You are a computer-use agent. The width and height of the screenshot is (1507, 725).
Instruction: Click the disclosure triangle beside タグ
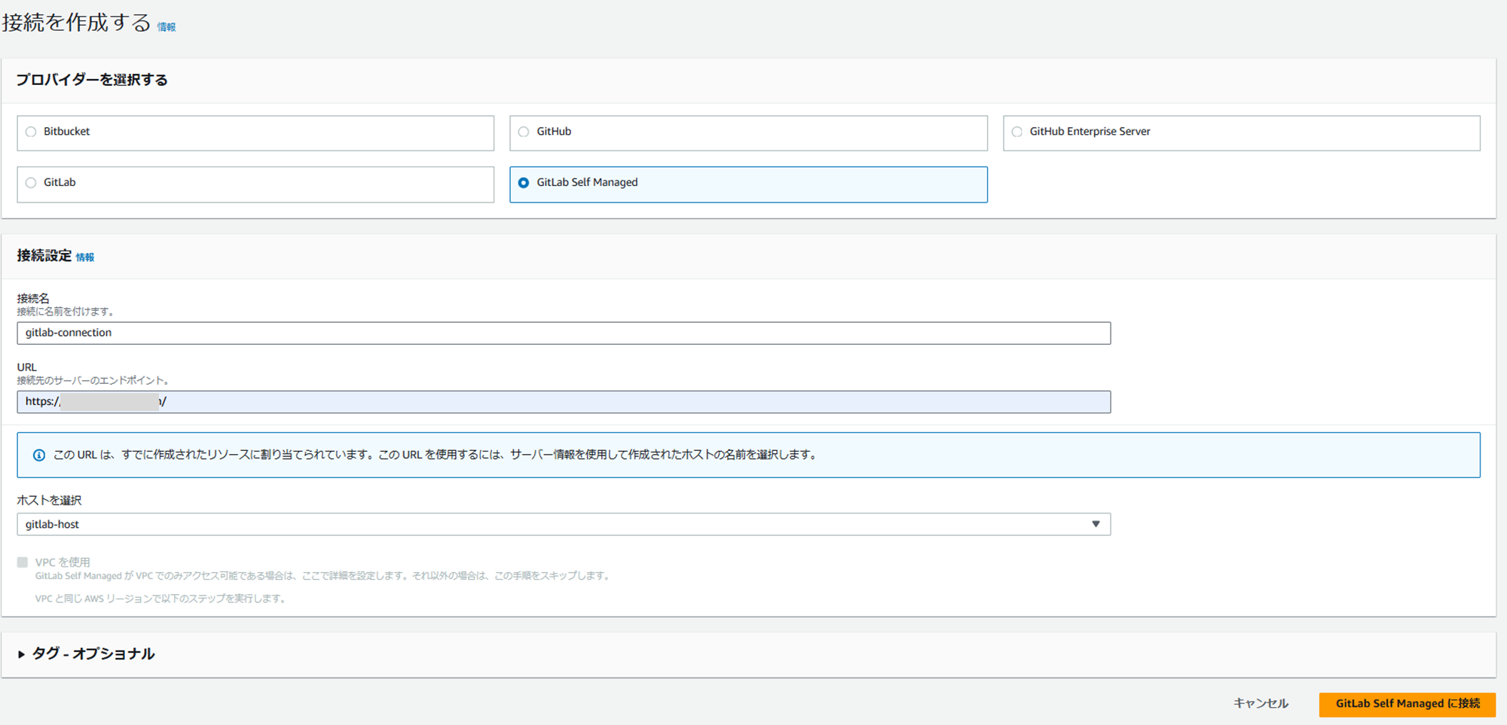pyautogui.click(x=21, y=653)
